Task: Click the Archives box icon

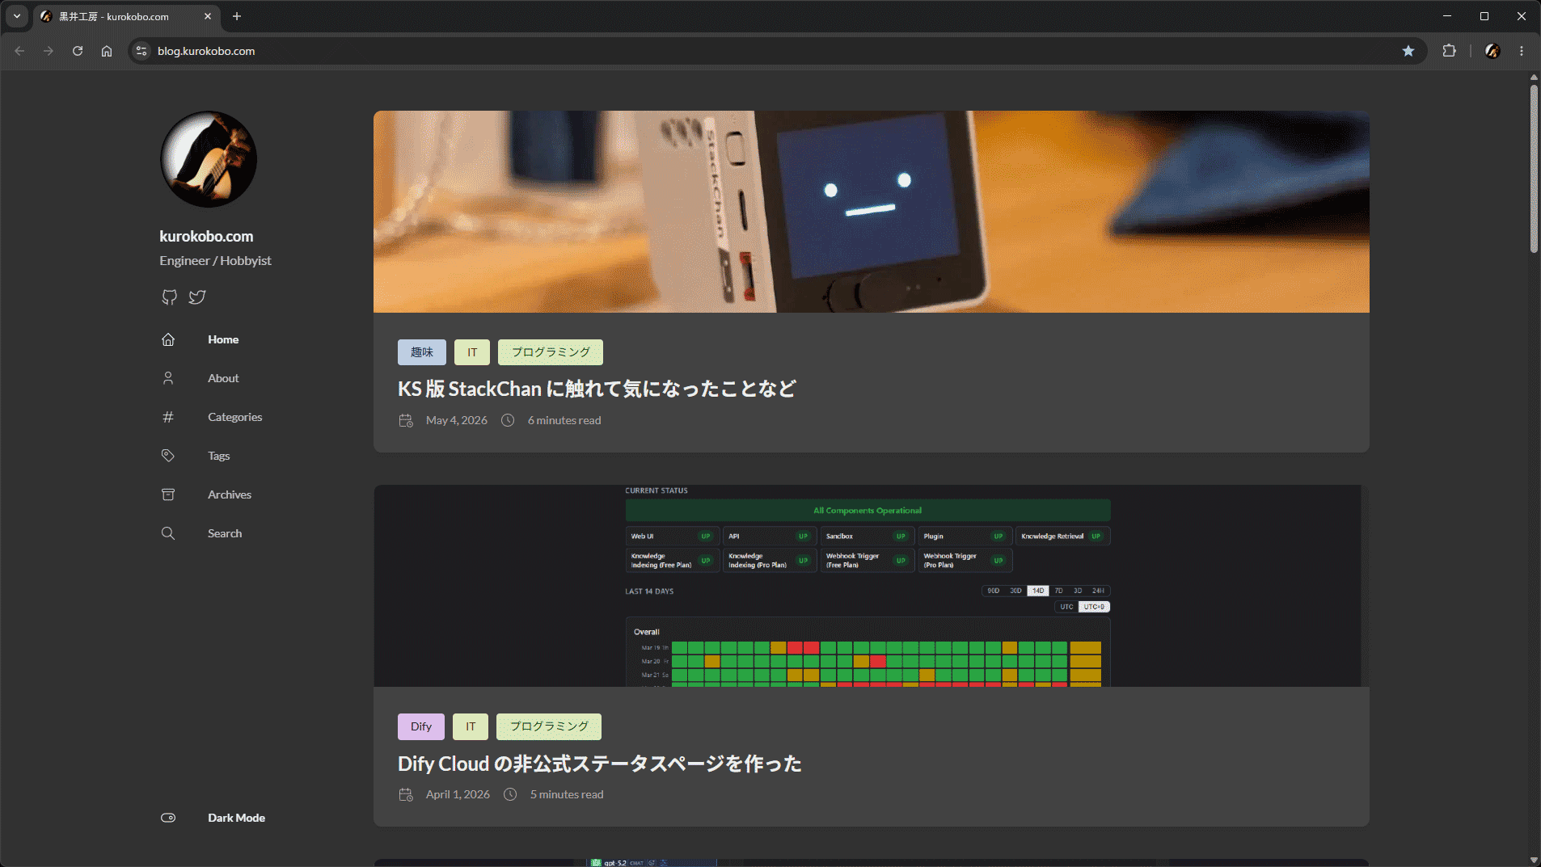Action: (168, 495)
